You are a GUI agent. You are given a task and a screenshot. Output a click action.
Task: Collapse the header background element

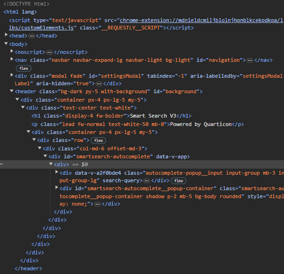pyautogui.click(x=12, y=90)
